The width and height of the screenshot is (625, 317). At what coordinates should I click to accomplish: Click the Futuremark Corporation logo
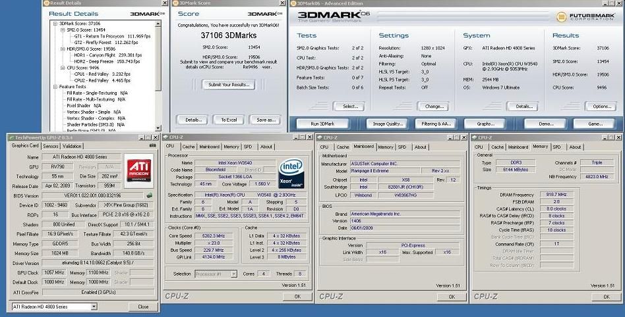click(x=586, y=16)
